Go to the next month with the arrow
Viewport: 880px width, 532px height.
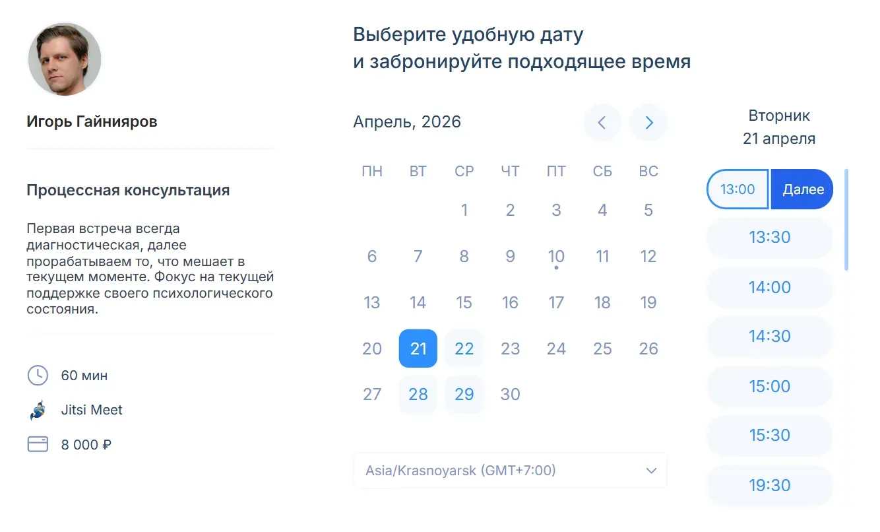point(648,123)
